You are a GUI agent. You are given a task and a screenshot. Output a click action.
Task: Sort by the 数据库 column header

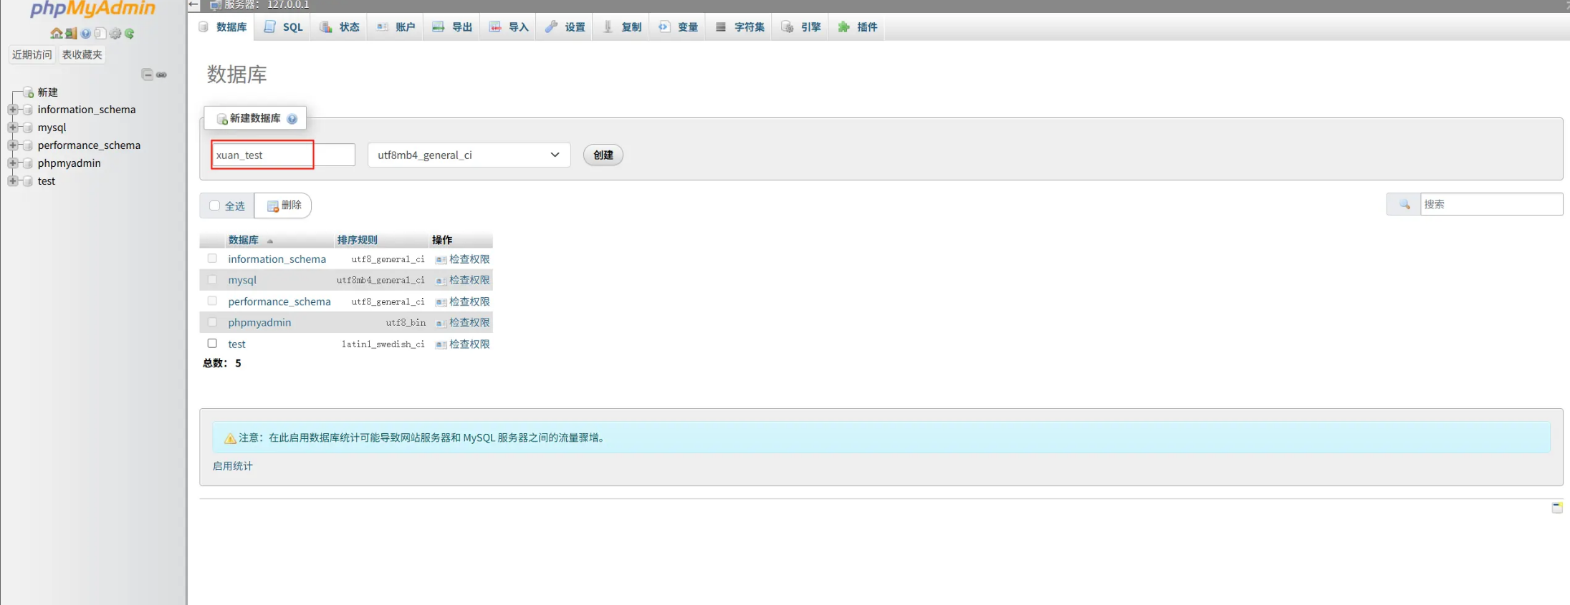244,240
